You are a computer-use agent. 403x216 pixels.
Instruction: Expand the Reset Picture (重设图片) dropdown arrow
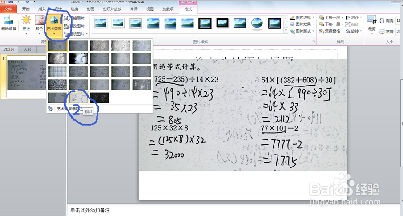point(87,34)
